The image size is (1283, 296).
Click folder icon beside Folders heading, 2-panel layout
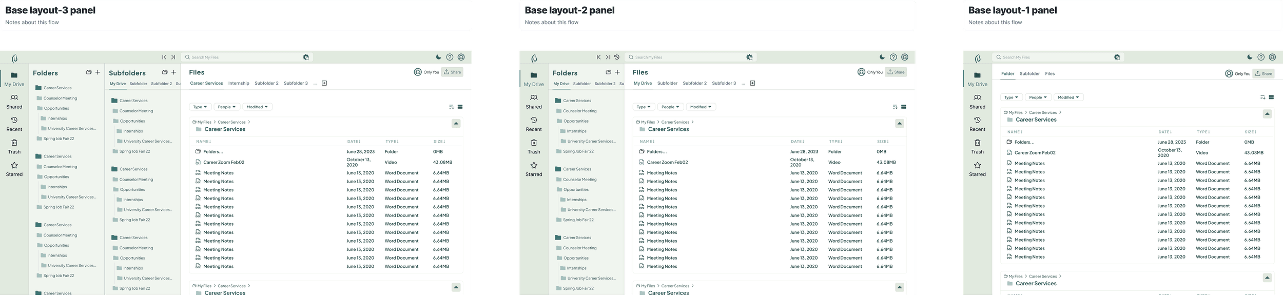[608, 72]
